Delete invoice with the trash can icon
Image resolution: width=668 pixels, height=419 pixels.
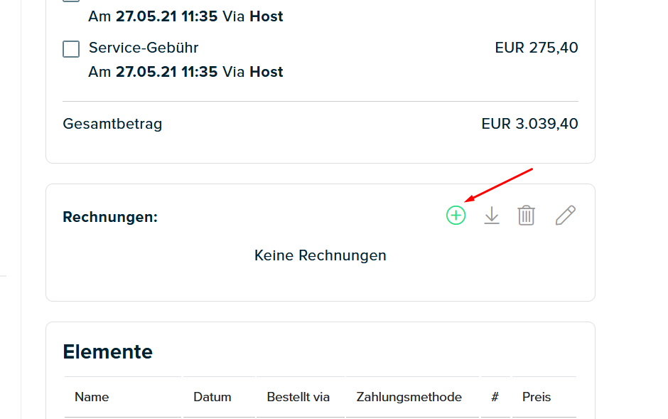[526, 216]
